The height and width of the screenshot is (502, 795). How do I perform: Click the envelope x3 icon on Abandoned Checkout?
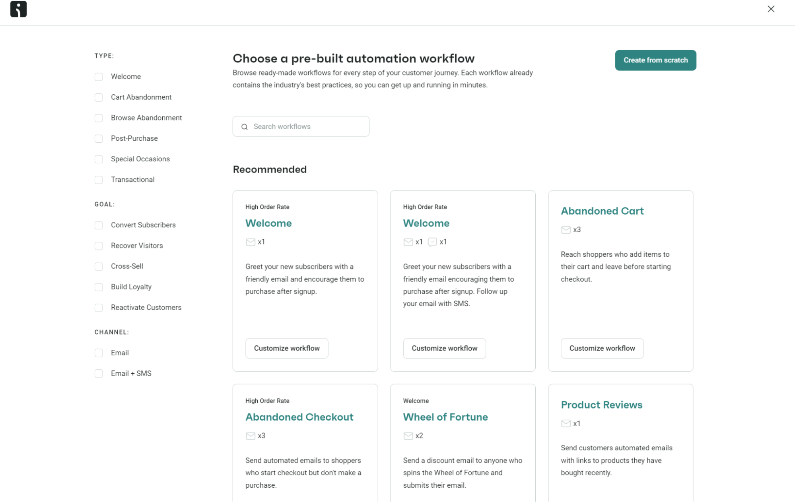250,436
